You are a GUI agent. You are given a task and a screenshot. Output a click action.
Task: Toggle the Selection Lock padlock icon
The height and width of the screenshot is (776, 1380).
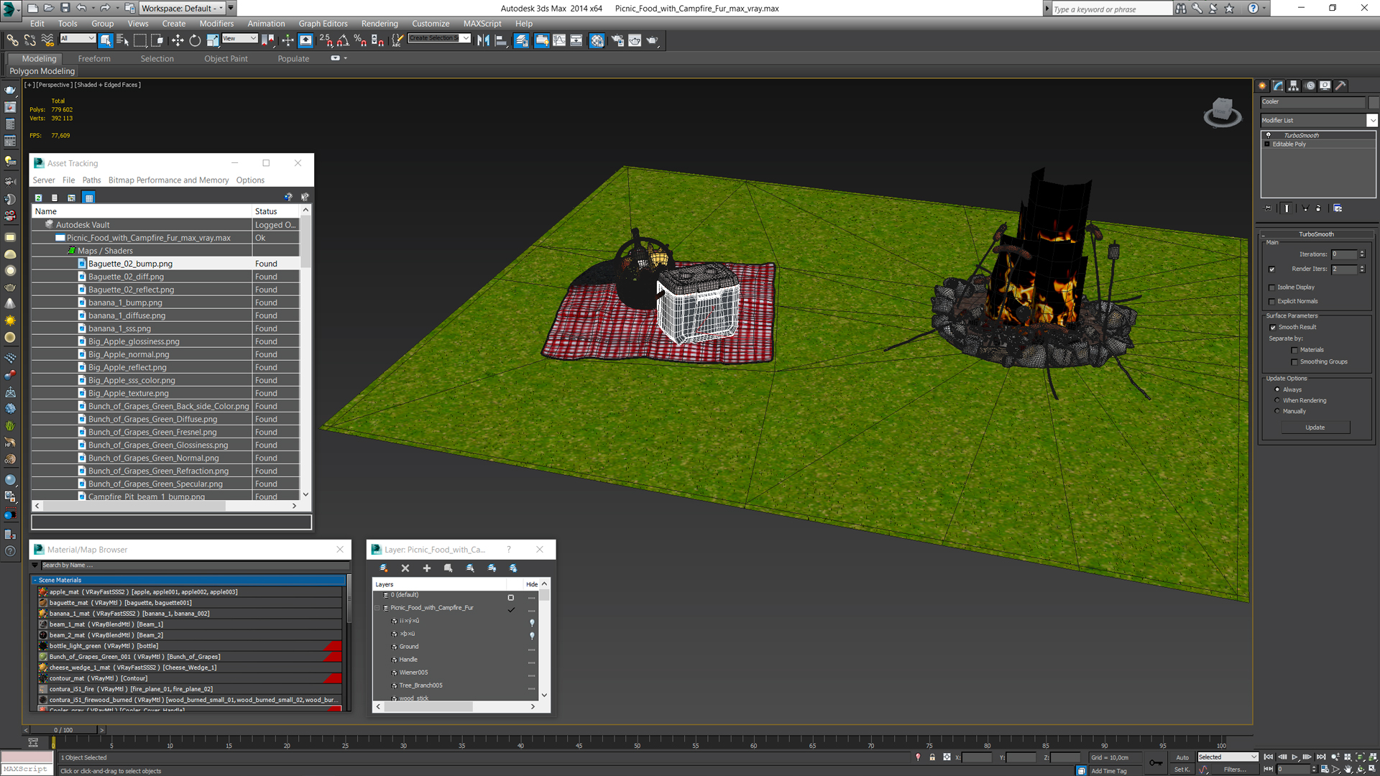pos(932,757)
